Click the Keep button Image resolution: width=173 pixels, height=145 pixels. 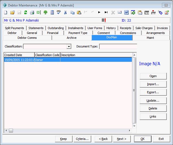(x=64, y=139)
